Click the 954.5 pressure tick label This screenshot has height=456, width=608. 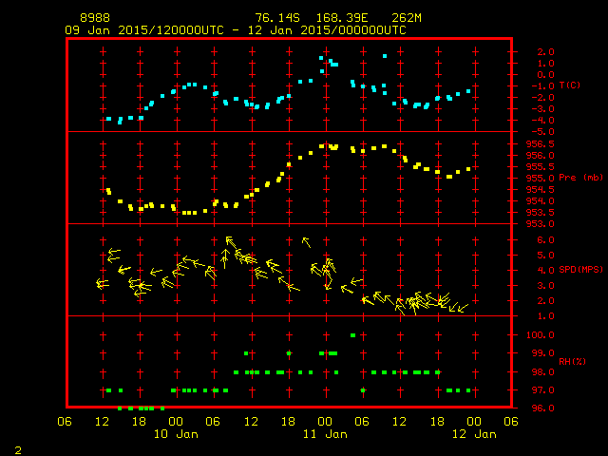pos(540,190)
